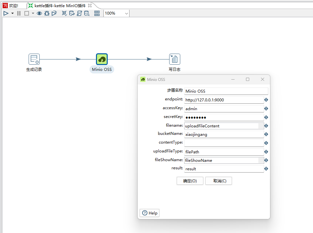313x233 pixels.
Task: Open the filename combo box
Action: click(261, 126)
